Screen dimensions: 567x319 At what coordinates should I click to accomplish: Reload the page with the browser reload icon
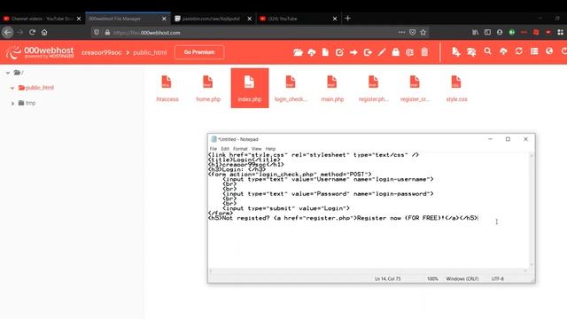tap(32, 32)
